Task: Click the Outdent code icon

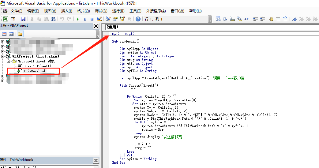Action: click(x=262, y=19)
